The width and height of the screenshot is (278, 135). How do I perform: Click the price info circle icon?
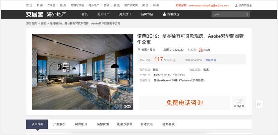(x=175, y=60)
